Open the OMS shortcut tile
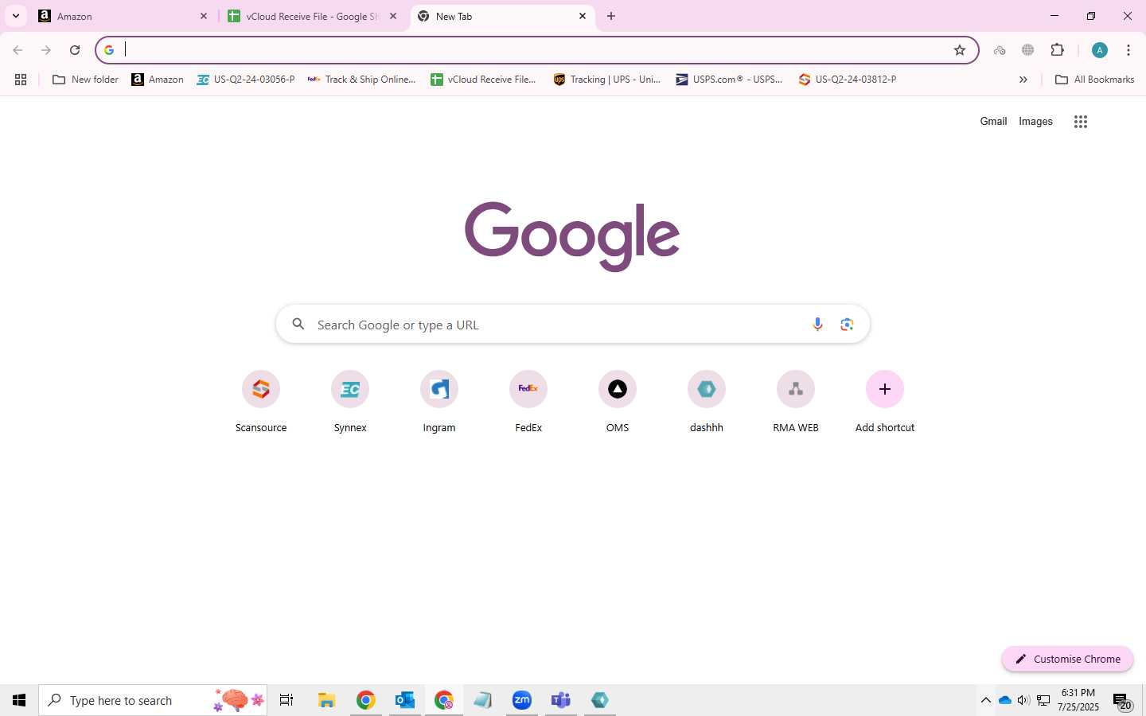1146x716 pixels. (618, 402)
